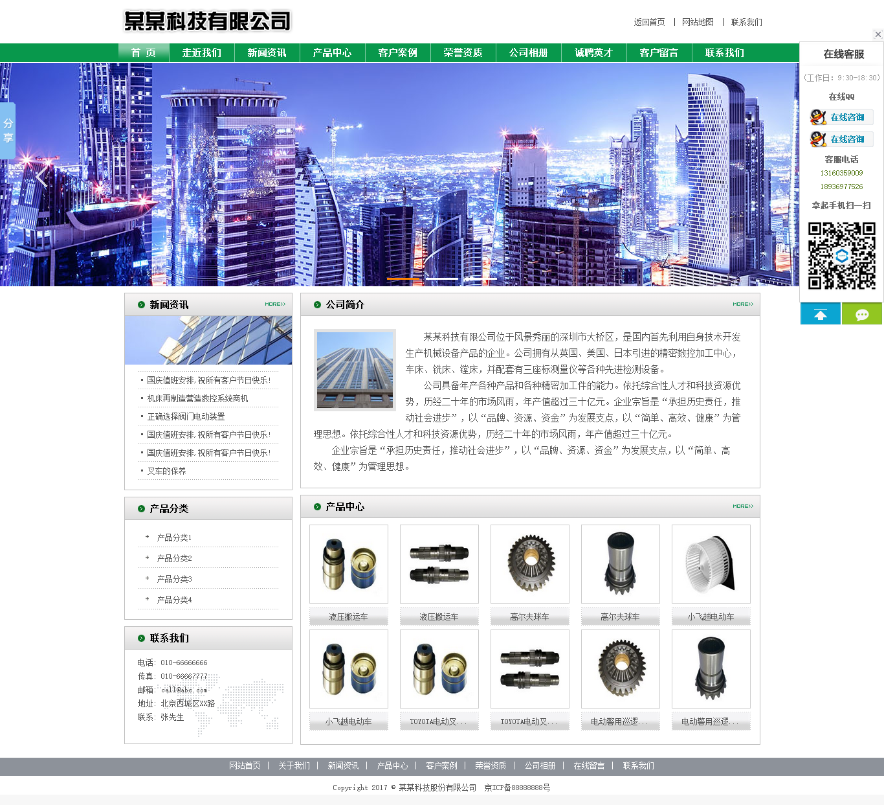Scan QR code image in sidebar
This screenshot has width=884, height=805.
pyautogui.click(x=841, y=255)
